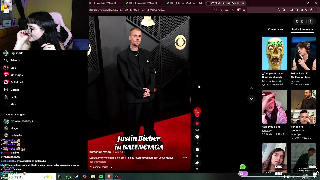This screenshot has height=180, width=320.
Task: Open the comments bubble icon
Action: pos(197,137)
